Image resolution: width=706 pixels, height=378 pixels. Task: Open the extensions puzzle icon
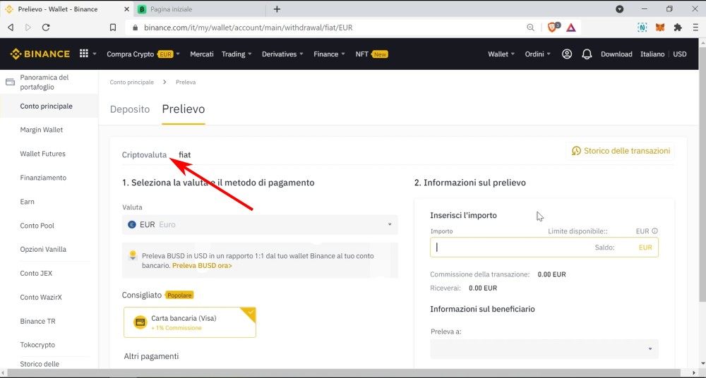678,28
